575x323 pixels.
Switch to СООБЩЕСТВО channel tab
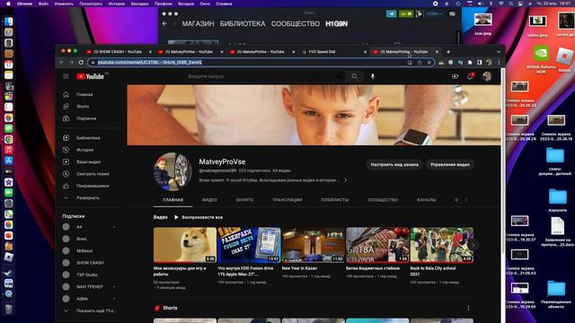pyautogui.click(x=383, y=200)
